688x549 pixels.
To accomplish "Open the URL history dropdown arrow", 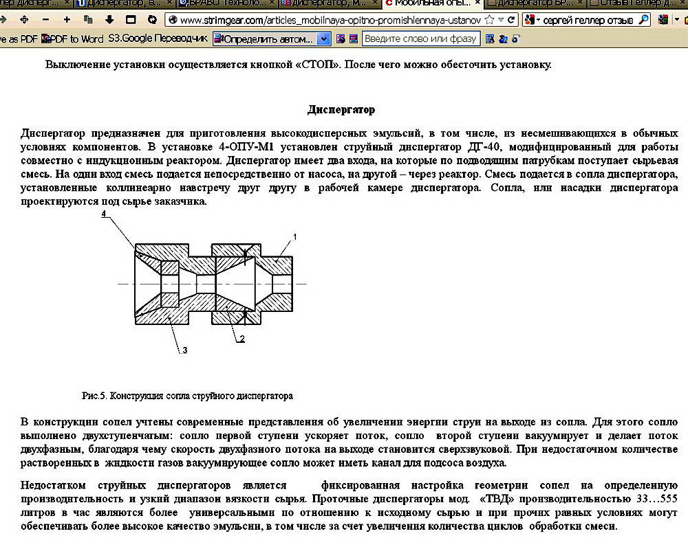I will click(501, 20).
